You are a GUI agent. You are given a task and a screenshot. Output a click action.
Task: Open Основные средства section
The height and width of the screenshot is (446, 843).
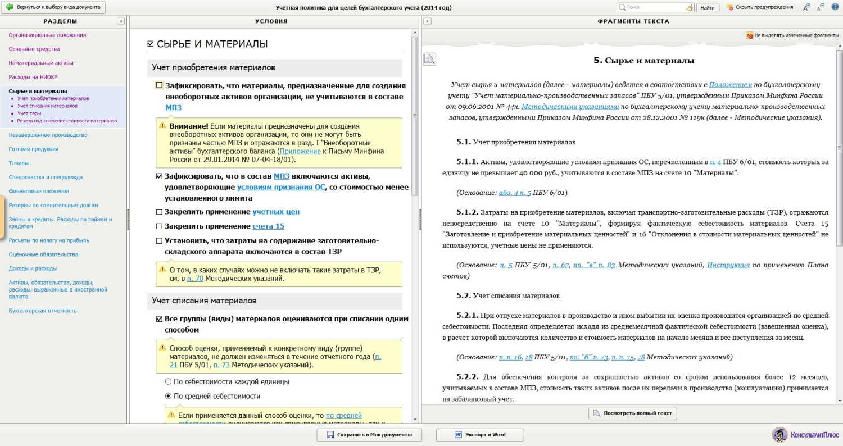pos(34,49)
